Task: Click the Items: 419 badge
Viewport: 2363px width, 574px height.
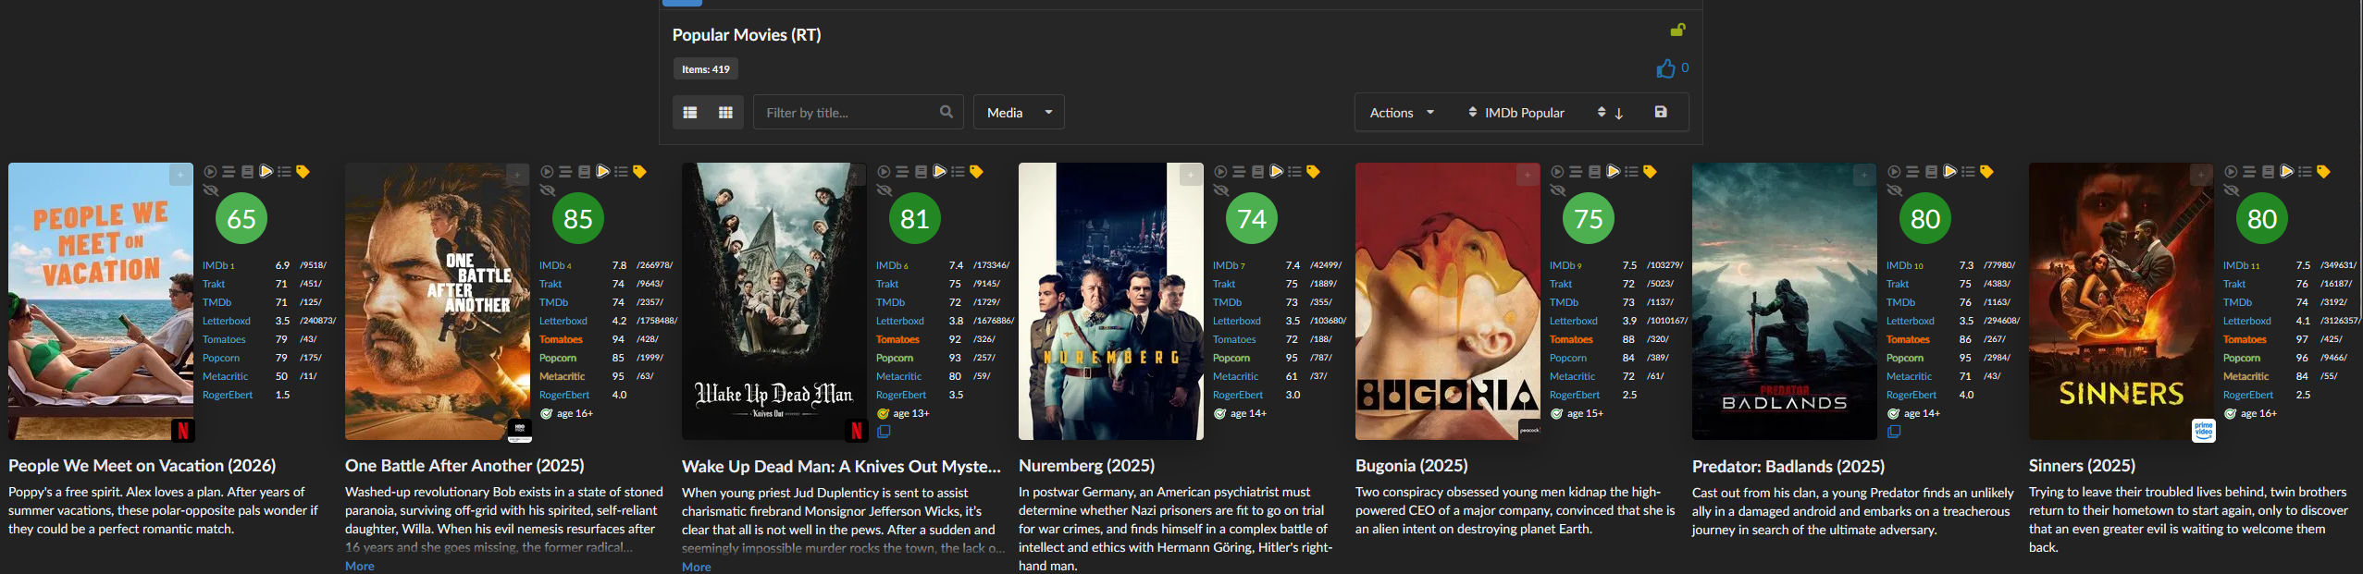Action: (x=706, y=69)
